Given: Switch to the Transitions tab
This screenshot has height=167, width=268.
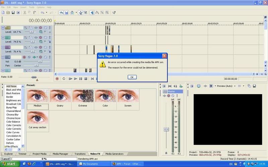Looking at the screenshot, I should point(80,154).
